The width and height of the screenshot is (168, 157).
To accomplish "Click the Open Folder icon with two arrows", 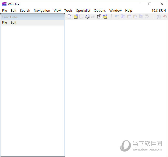I will [x=105, y=17].
